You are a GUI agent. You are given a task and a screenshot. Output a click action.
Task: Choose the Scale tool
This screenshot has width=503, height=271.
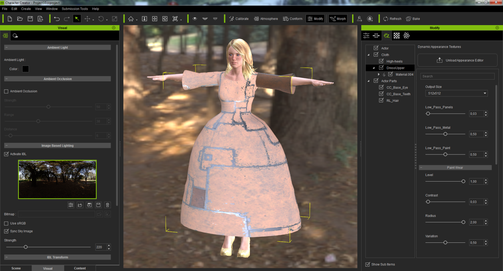pyautogui.click(x=115, y=19)
